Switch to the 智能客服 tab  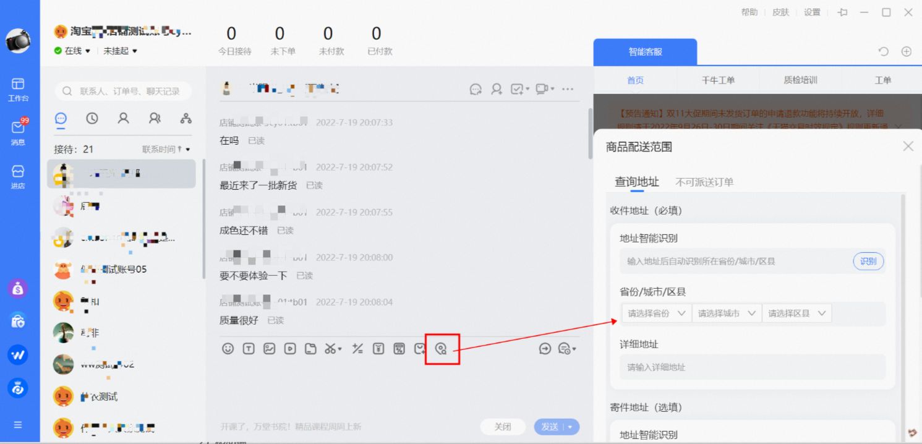point(645,52)
